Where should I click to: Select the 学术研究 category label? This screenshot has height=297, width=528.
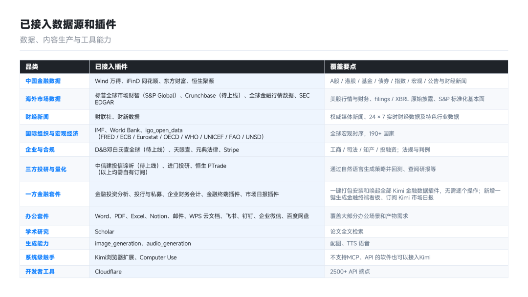[37, 232]
